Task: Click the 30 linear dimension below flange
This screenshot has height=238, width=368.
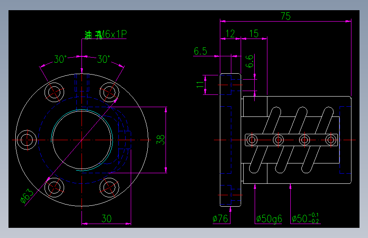Action: 106,219
